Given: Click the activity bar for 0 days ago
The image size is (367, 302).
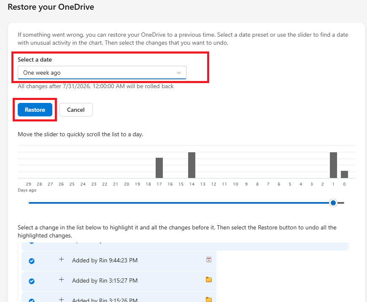Looking at the screenshot, I should pos(344,175).
